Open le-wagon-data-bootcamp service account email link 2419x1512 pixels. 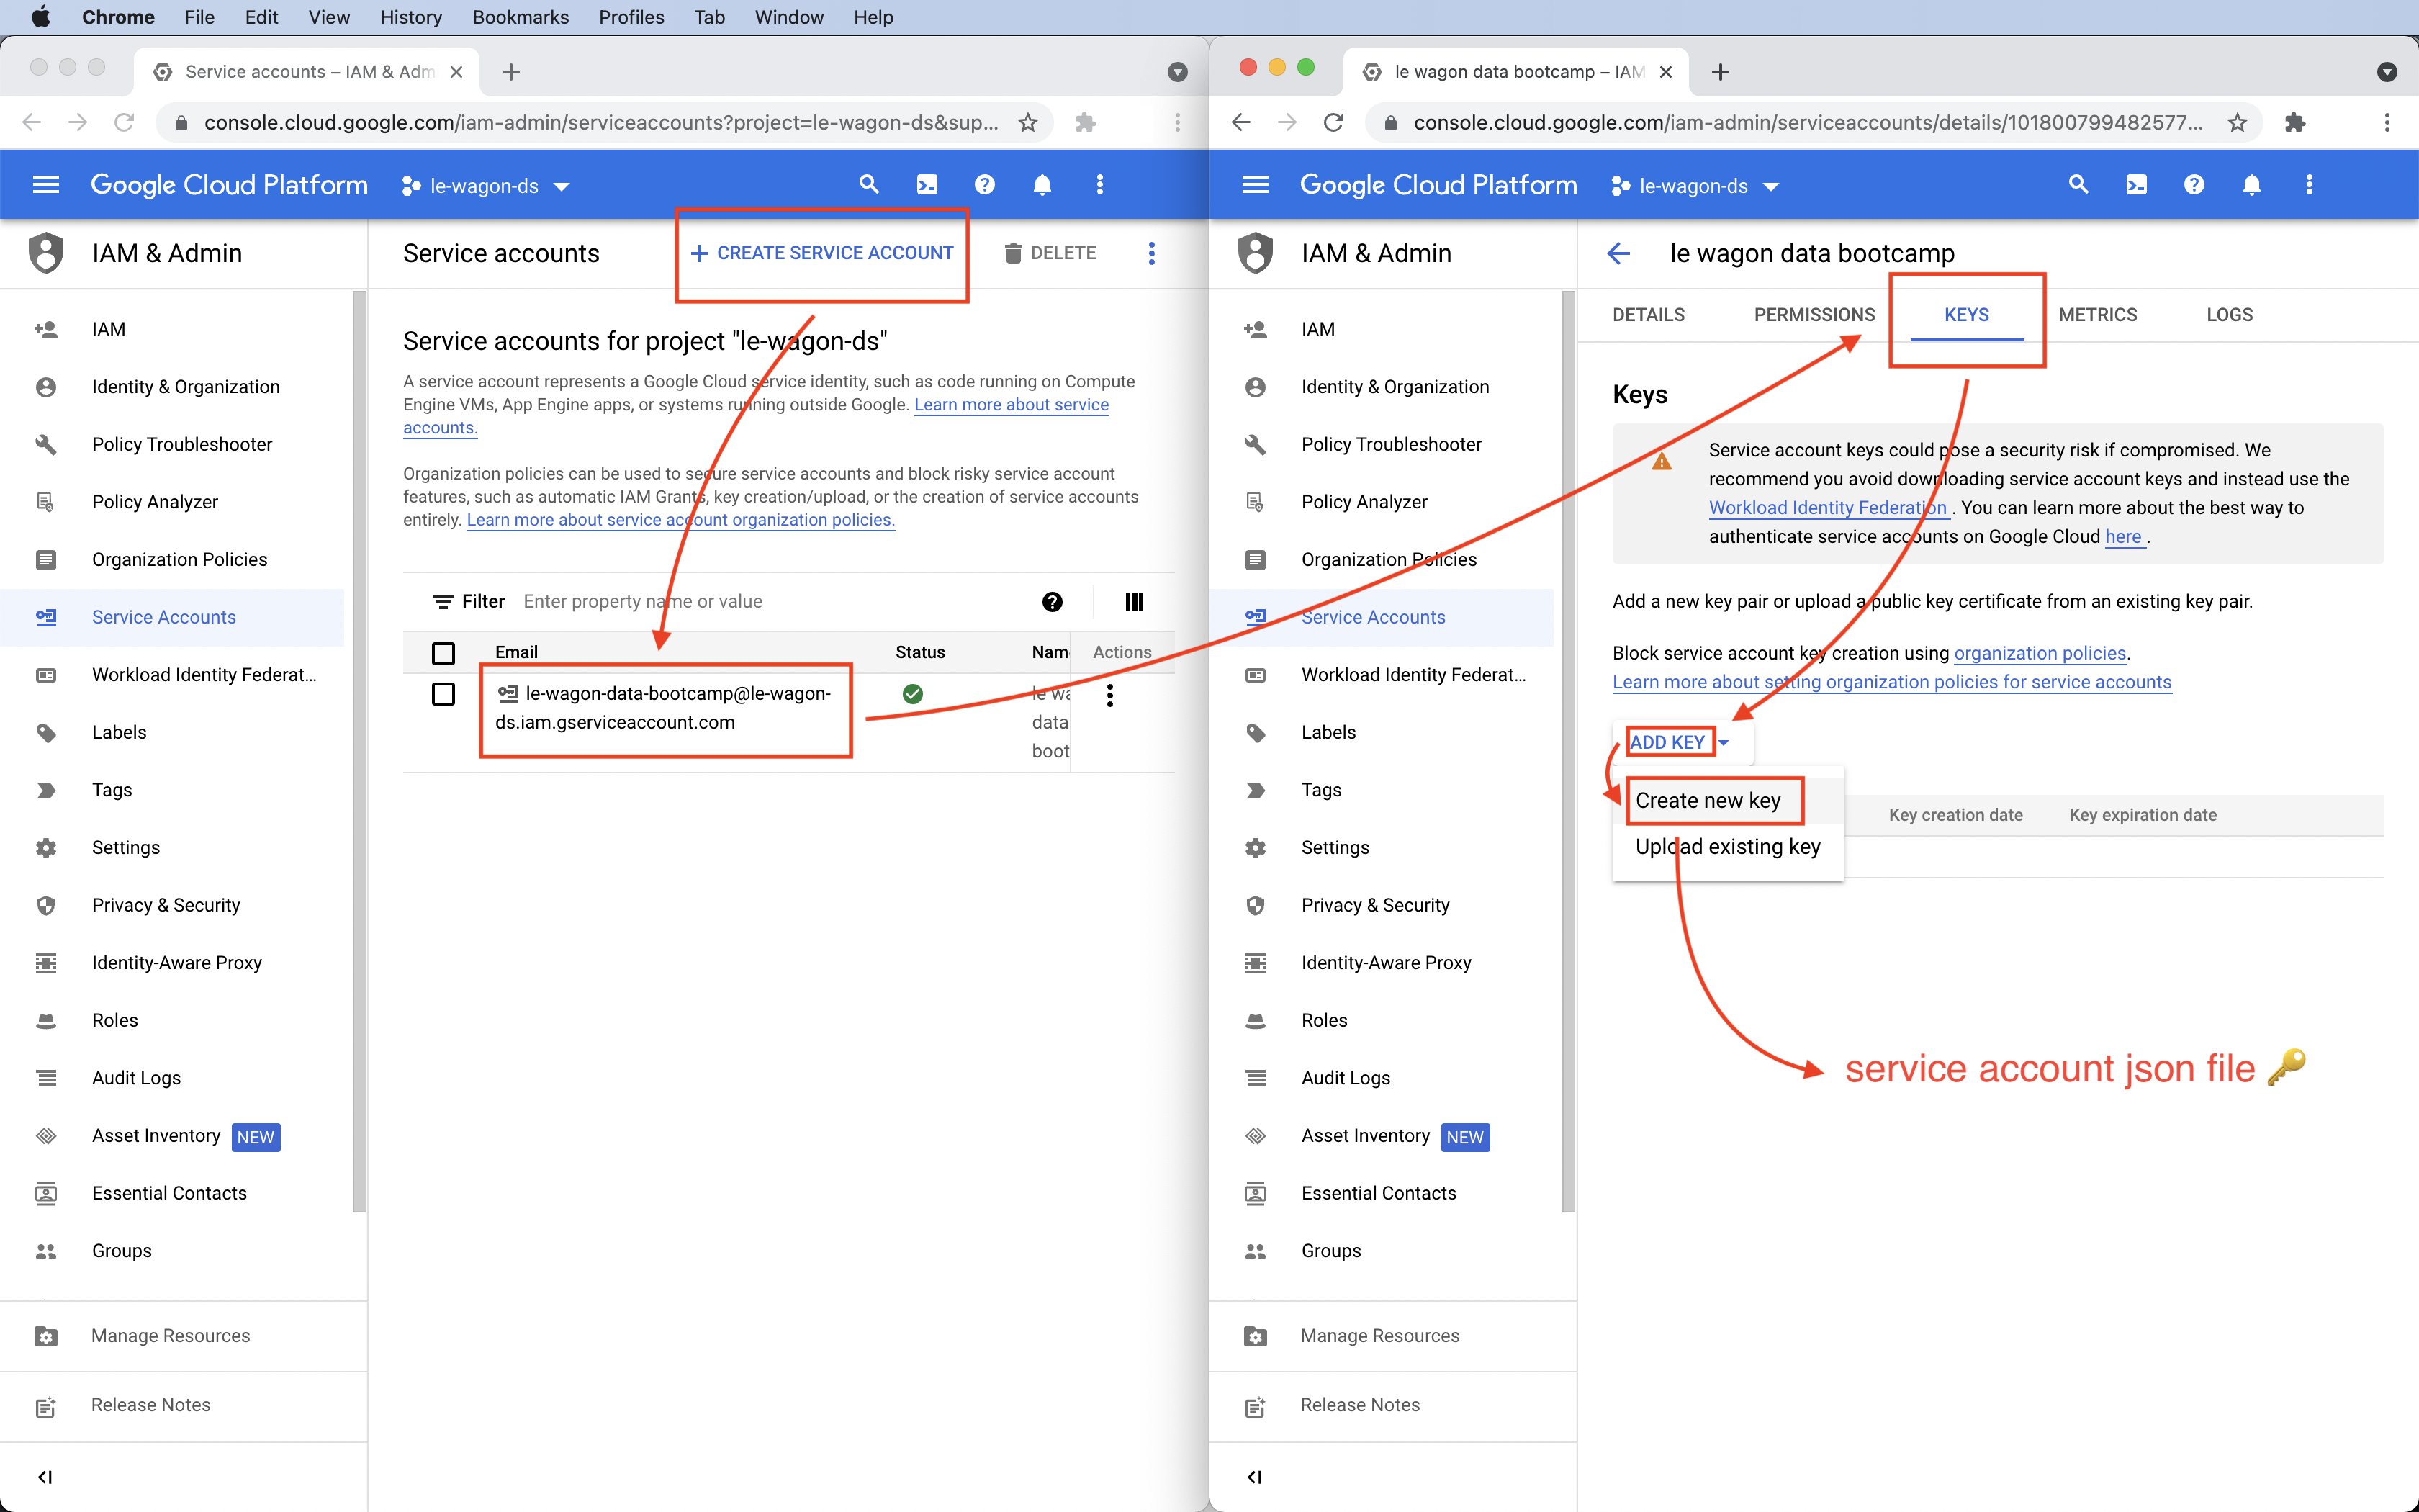663,708
